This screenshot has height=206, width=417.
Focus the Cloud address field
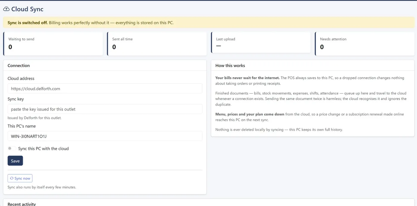(105, 88)
